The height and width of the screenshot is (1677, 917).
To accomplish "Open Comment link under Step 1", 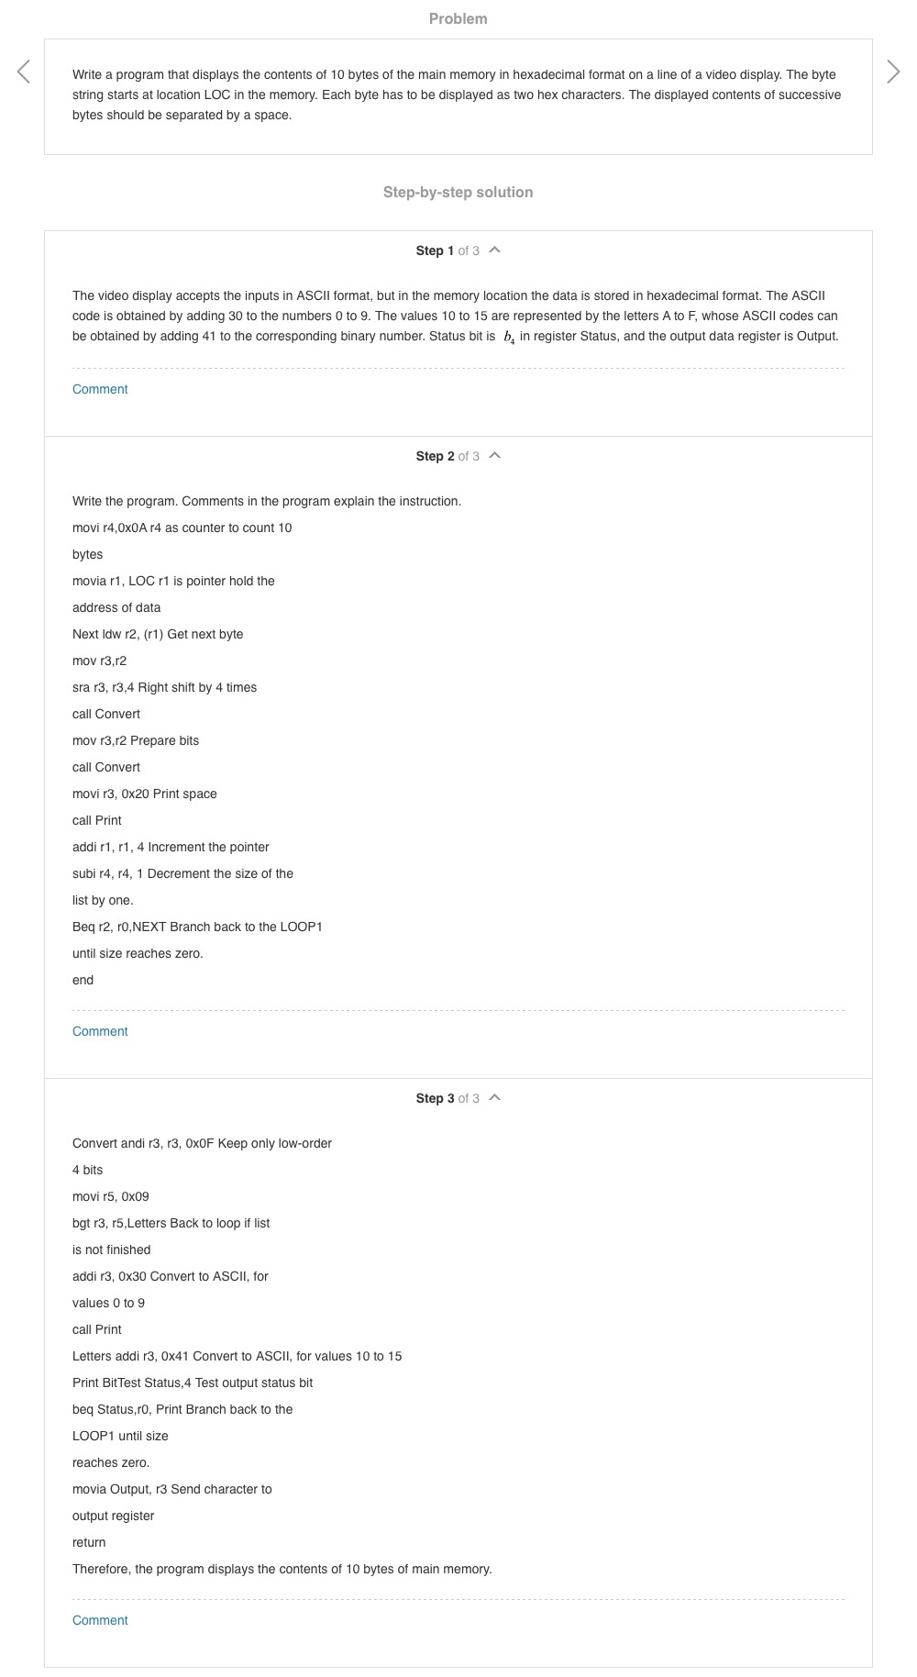I will click(x=100, y=389).
